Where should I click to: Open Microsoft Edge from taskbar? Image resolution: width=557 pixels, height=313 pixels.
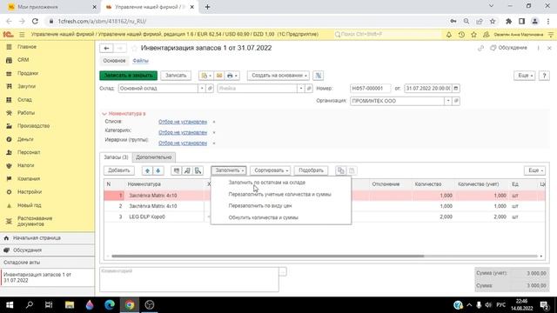click(x=110, y=305)
